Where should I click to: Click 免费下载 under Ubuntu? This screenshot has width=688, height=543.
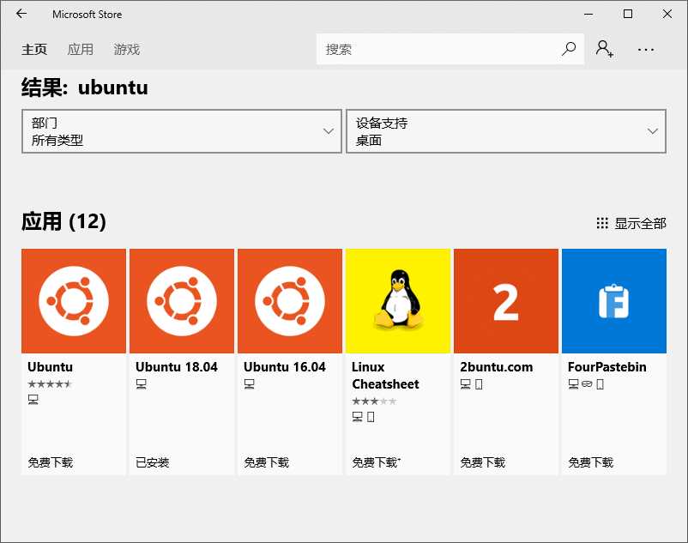[x=50, y=462]
